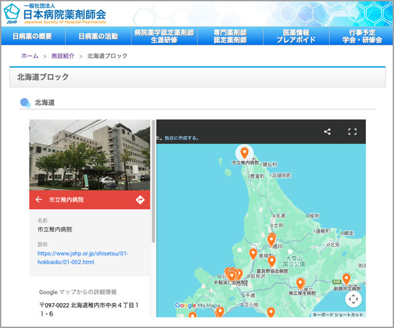The width and height of the screenshot is (394, 328).
Task: Click the share icon on the map
Action: 327,131
